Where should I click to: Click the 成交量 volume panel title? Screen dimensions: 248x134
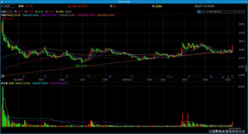(4, 84)
